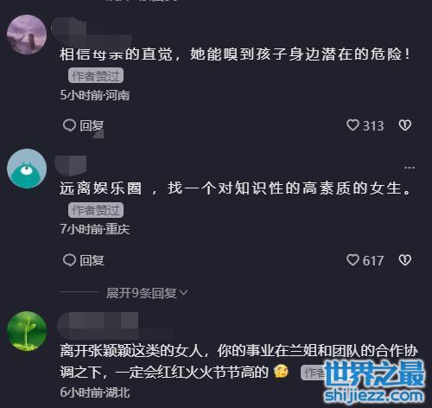432x408 pixels.
Task: Open purple landscape avatar profile
Action: click(27, 35)
